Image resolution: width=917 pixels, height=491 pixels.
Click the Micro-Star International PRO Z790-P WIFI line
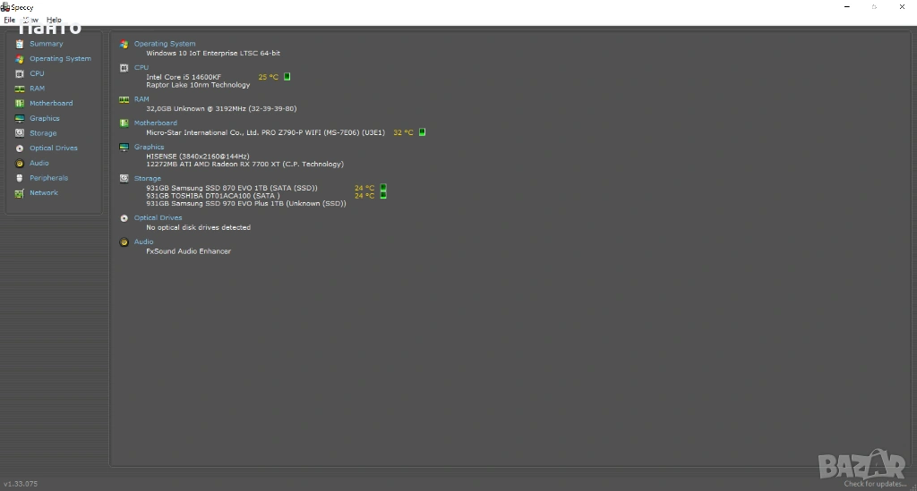pos(265,132)
